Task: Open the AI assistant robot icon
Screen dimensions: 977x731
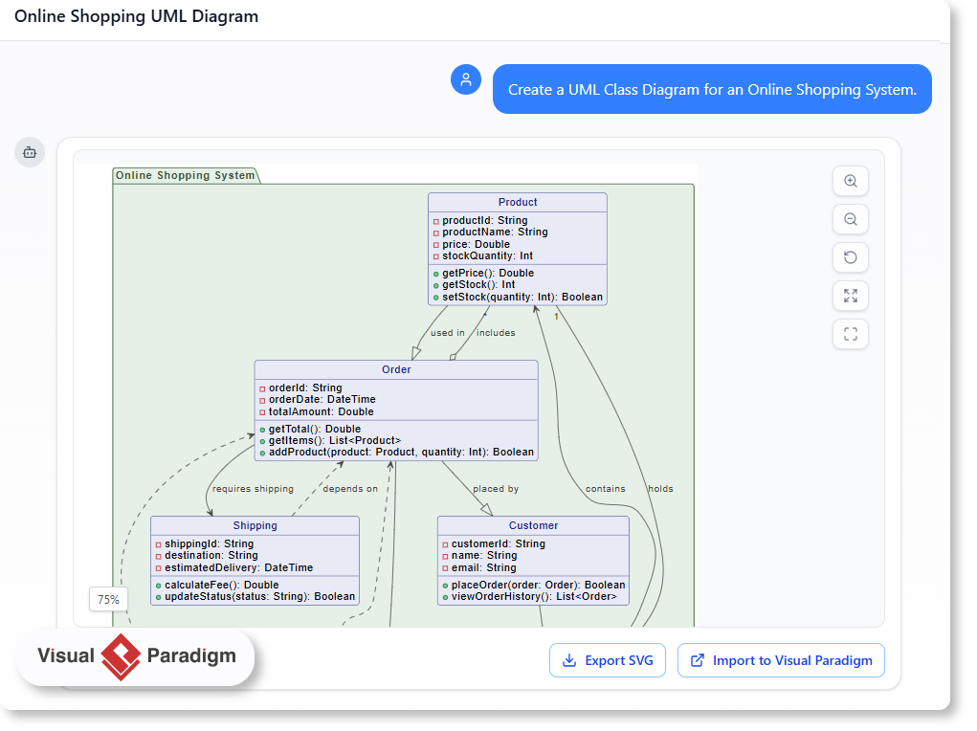Action: pos(30,152)
